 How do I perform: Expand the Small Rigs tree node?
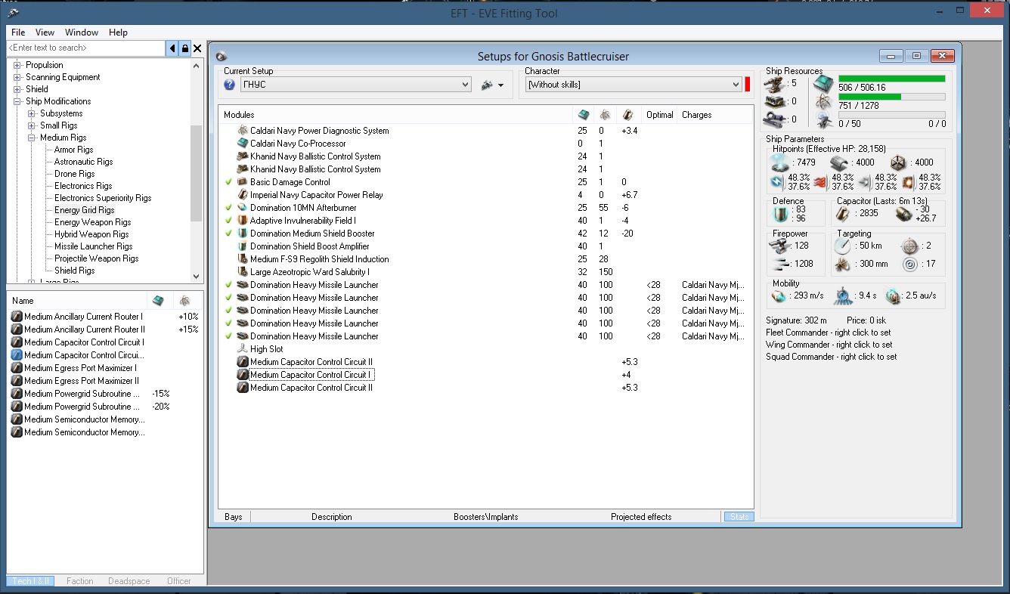pos(32,125)
